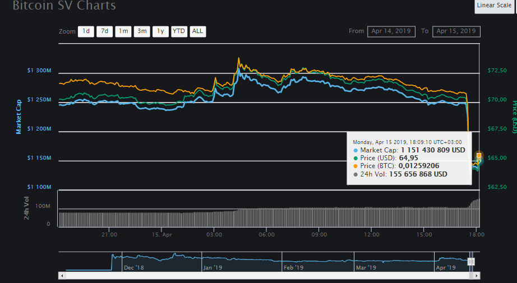
Task: Click the Bitcoin SV Charts heading
Action: pos(64,6)
